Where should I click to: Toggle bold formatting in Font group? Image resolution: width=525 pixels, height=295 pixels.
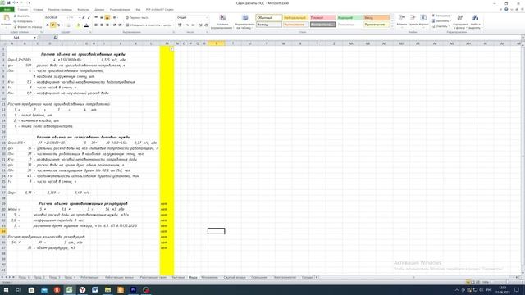coord(48,25)
